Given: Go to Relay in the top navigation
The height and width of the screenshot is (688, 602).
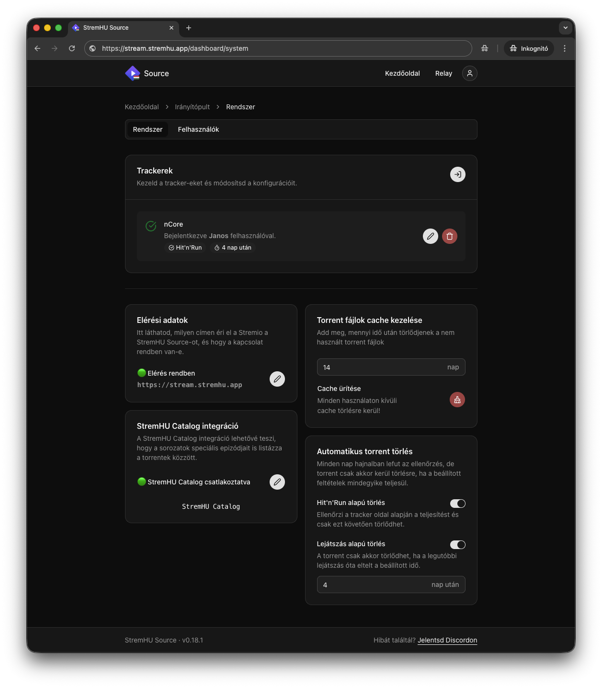Looking at the screenshot, I should point(443,73).
